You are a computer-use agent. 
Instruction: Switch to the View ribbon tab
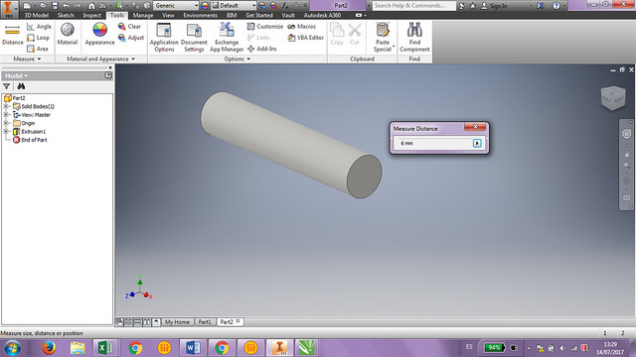(168, 16)
